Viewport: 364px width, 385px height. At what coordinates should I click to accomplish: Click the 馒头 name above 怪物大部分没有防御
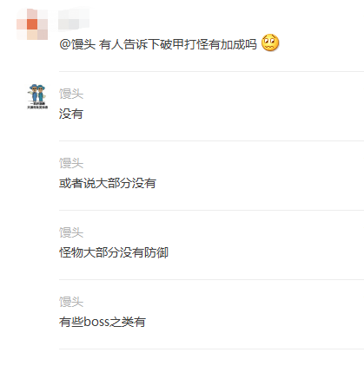pyautogui.click(x=71, y=232)
